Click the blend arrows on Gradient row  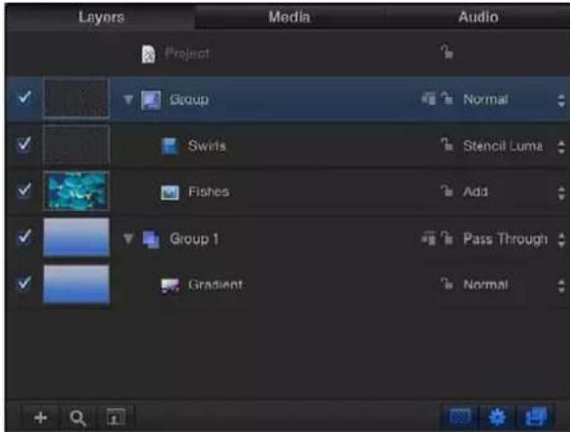tap(561, 286)
